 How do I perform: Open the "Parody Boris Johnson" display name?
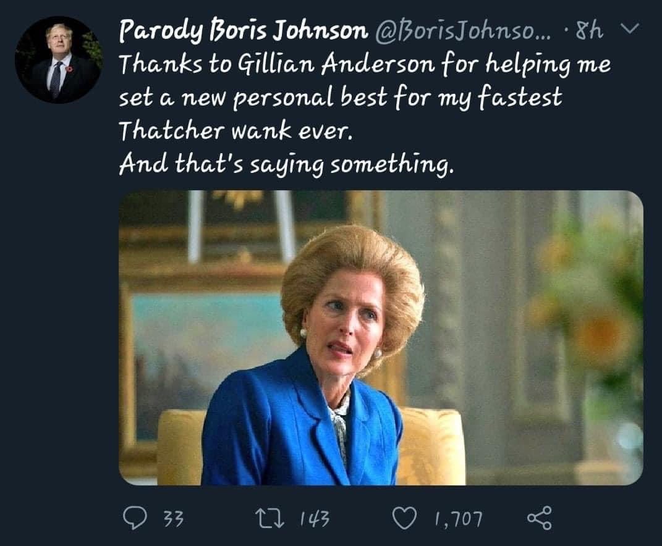click(242, 31)
